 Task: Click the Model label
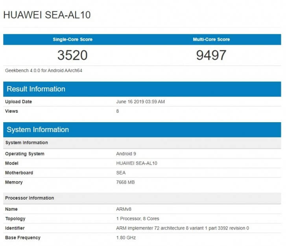point(12,163)
